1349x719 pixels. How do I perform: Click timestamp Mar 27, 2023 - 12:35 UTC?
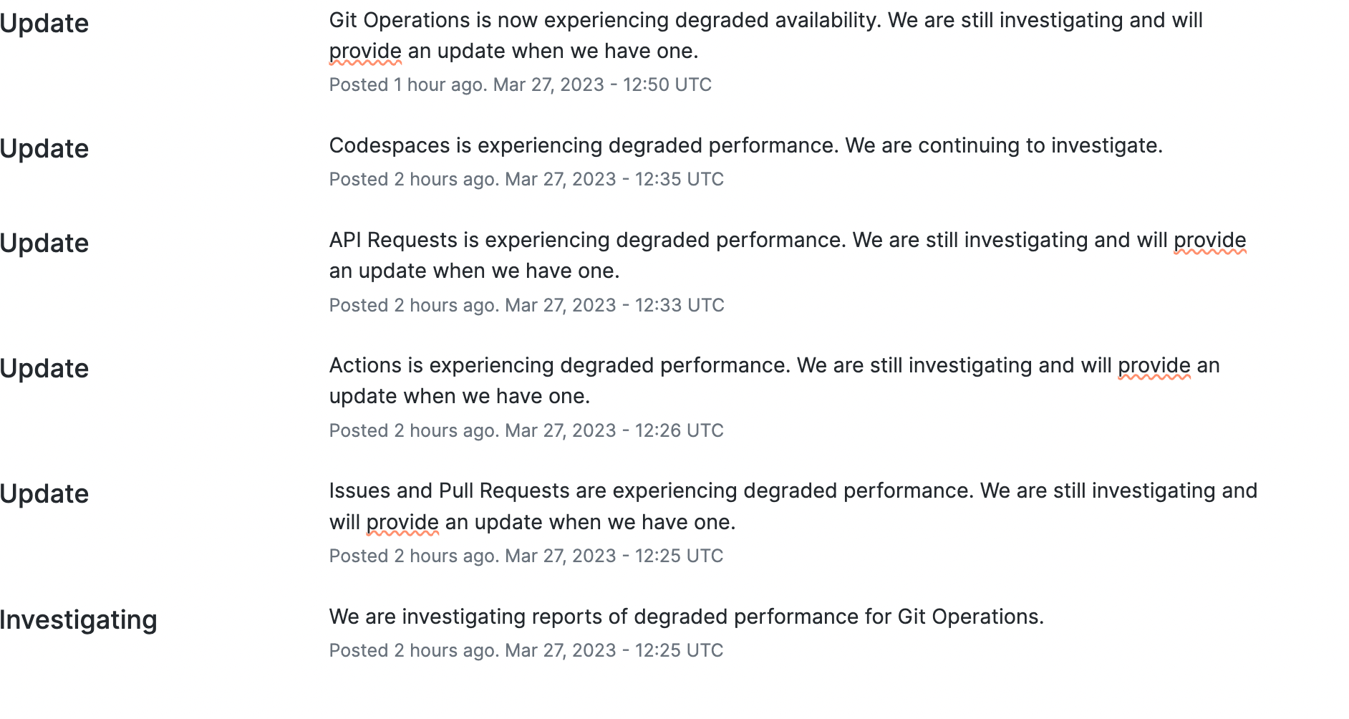[614, 179]
